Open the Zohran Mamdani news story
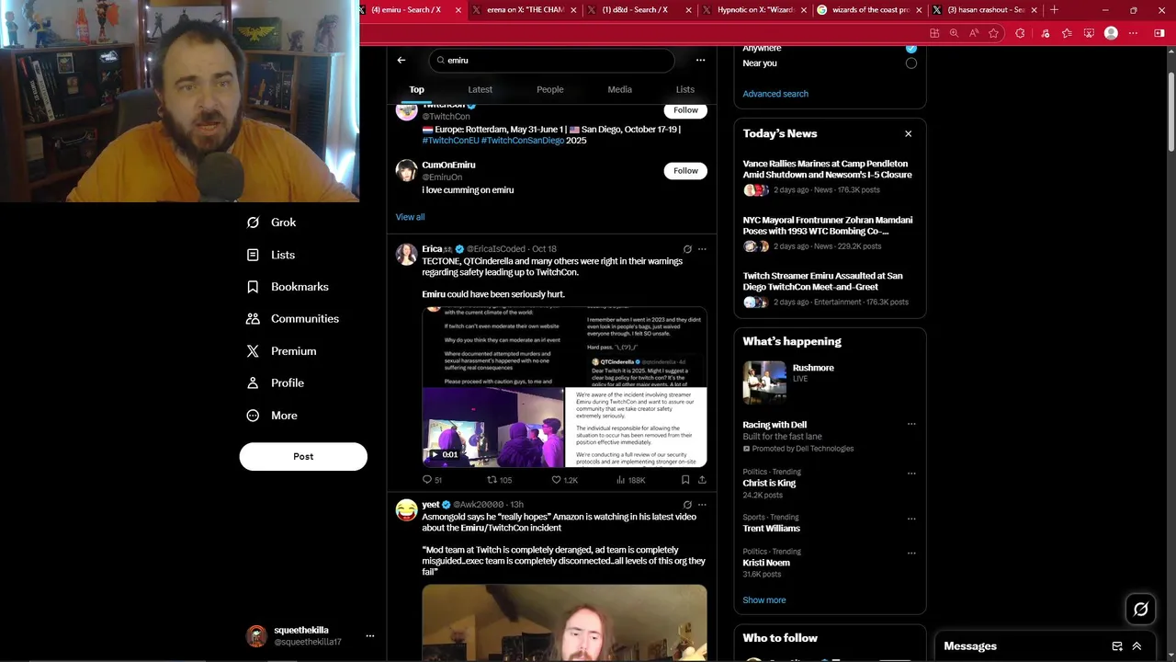This screenshot has width=1176, height=662. tap(827, 225)
